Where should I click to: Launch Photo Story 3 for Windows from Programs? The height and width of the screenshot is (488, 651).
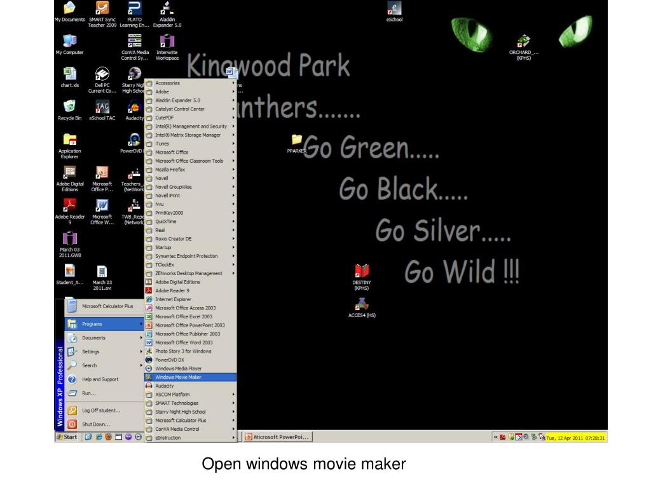191,351
